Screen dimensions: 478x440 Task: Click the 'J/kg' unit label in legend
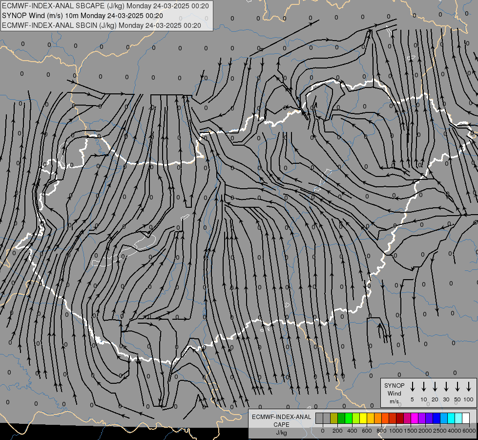(x=281, y=433)
